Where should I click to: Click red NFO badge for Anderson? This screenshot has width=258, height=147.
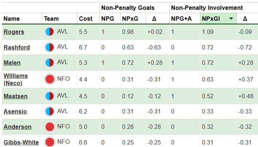pos(50,127)
